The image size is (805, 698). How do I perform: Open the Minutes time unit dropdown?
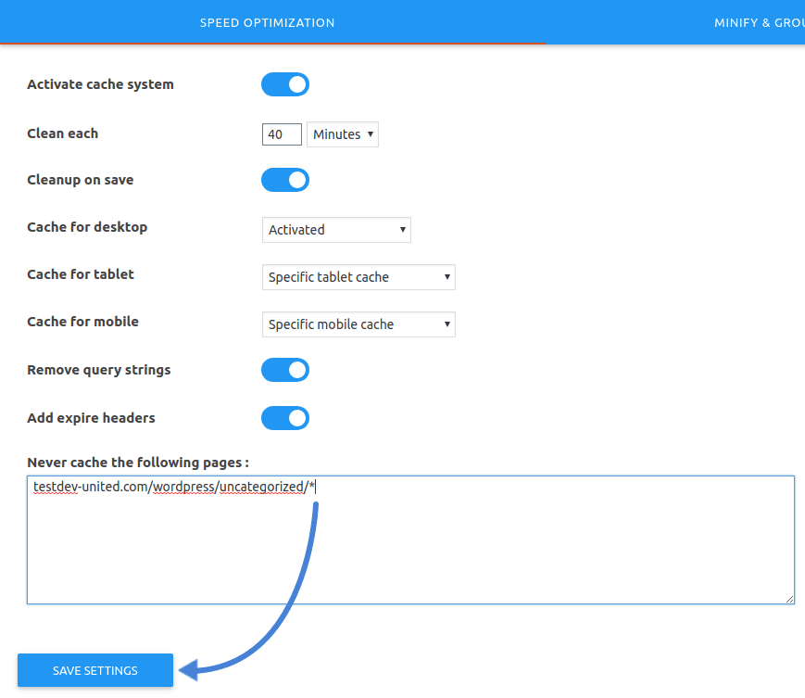pyautogui.click(x=343, y=134)
